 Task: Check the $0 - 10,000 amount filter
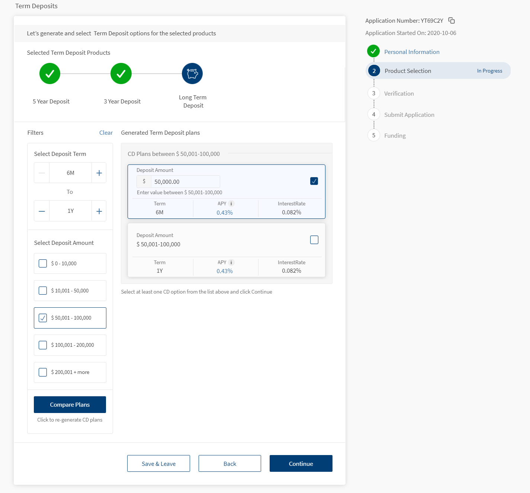(43, 263)
